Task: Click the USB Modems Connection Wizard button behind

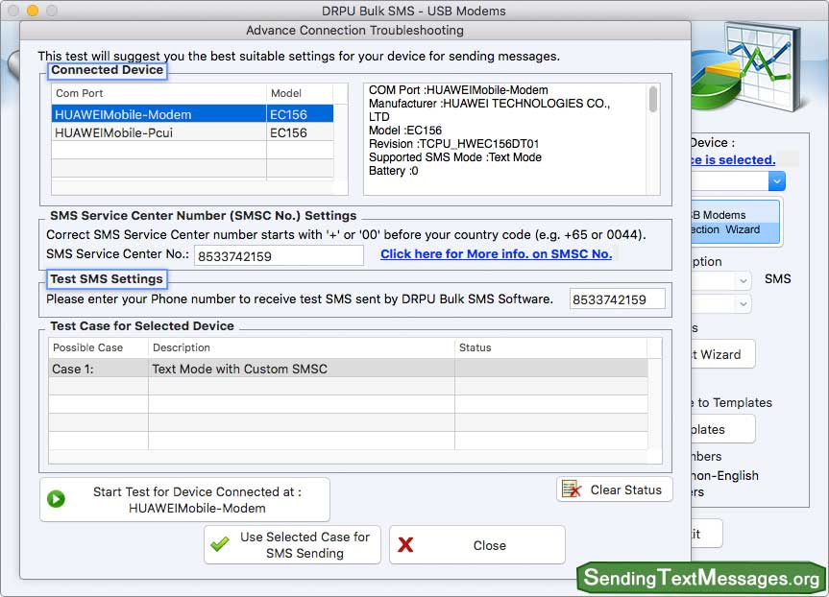Action: 735,222
